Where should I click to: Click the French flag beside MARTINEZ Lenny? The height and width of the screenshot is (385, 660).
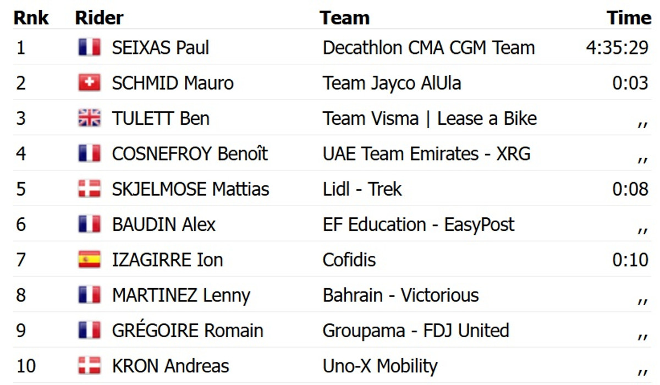[x=89, y=295]
